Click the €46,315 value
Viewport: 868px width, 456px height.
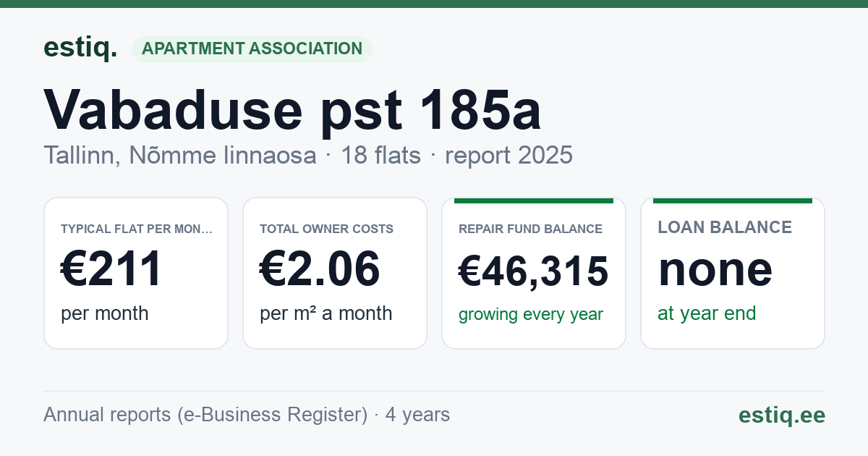[x=534, y=271]
